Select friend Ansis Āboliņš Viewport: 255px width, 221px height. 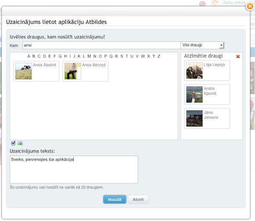coord(36,71)
